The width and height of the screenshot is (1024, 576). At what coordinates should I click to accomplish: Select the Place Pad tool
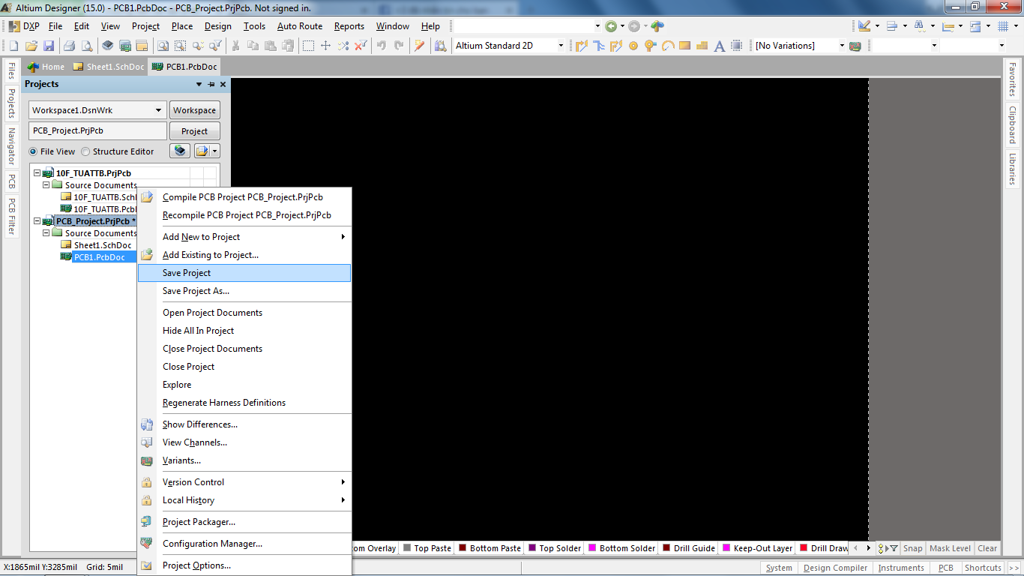pos(633,46)
